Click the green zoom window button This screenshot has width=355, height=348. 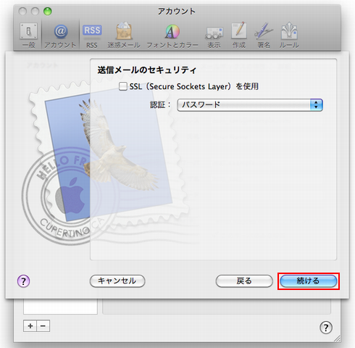48,11
